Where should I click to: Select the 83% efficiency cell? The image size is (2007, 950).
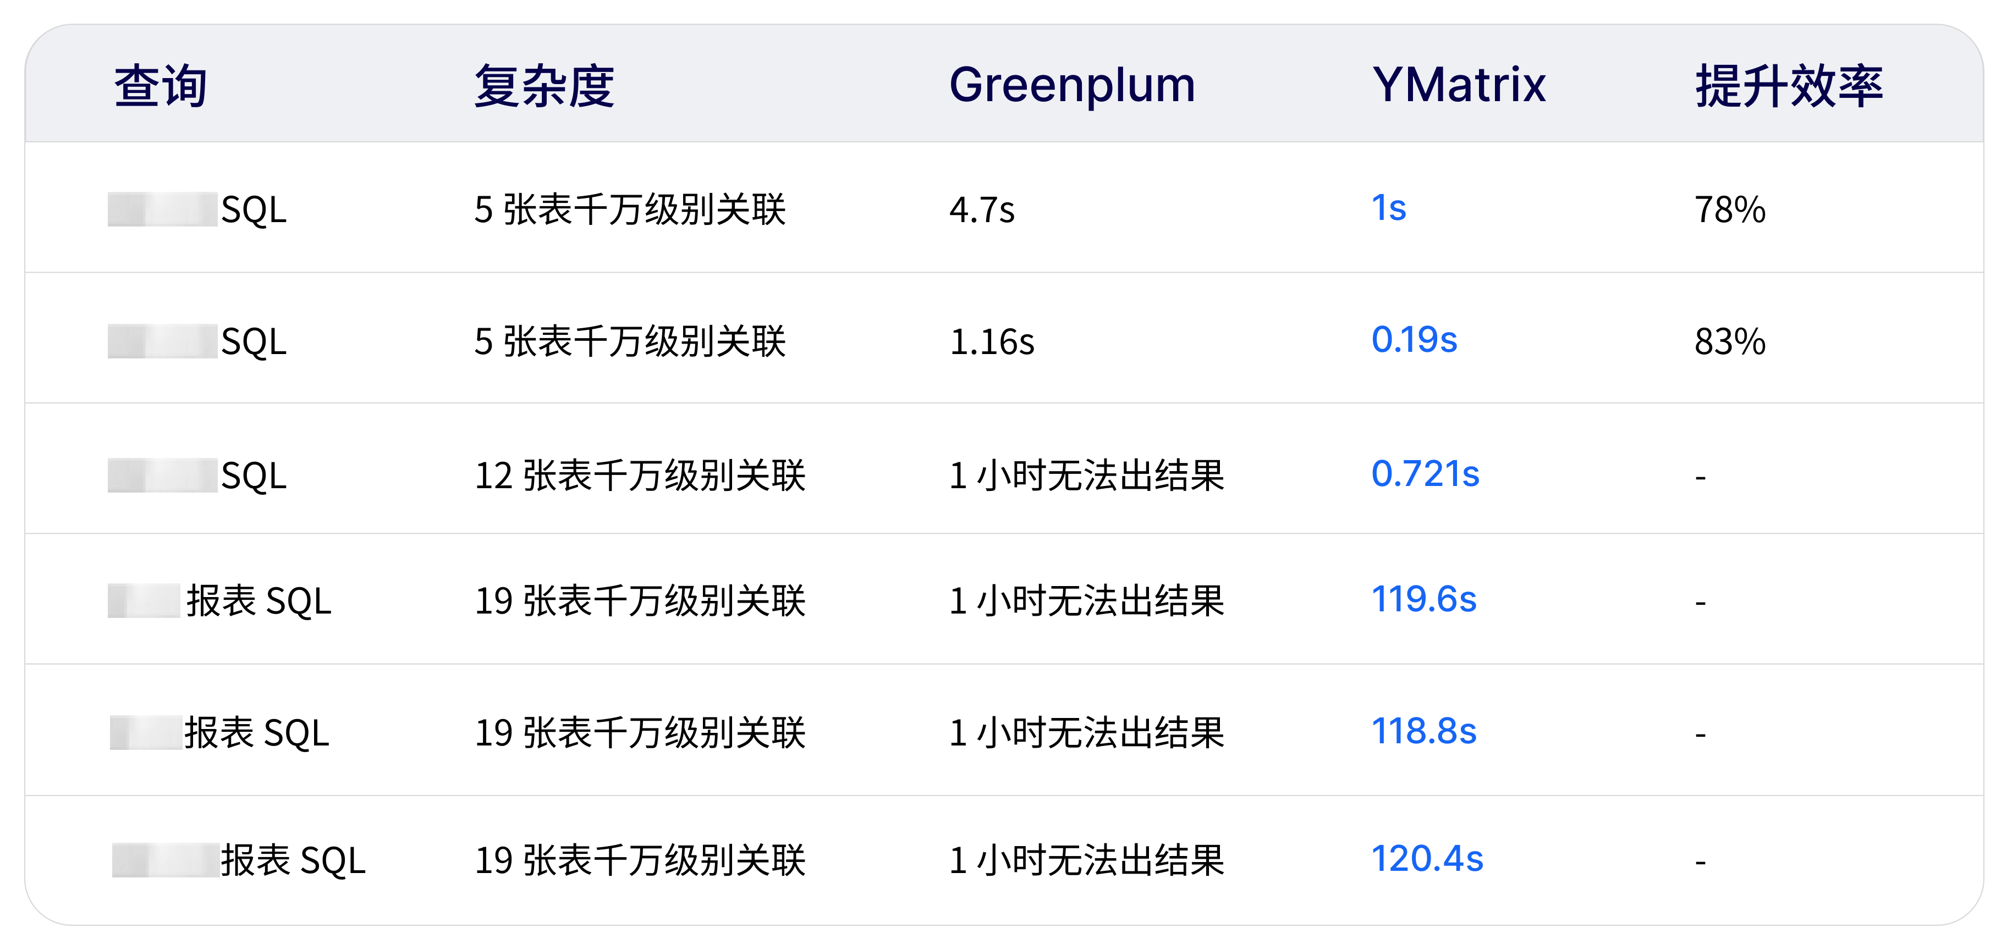pyautogui.click(x=1730, y=341)
